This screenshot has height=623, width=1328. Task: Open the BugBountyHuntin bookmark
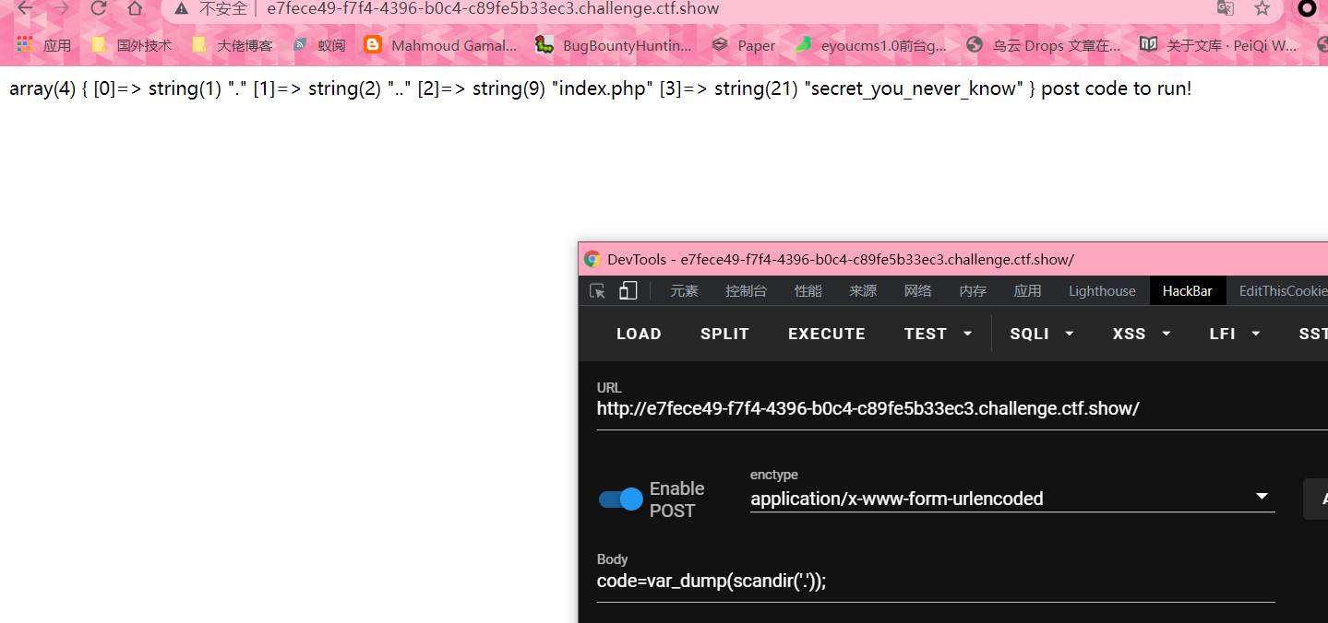pyautogui.click(x=613, y=45)
